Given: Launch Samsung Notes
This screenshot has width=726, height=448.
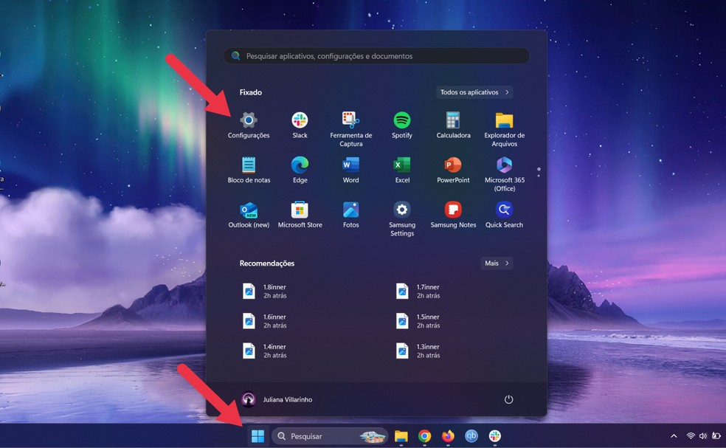Looking at the screenshot, I should [x=453, y=215].
